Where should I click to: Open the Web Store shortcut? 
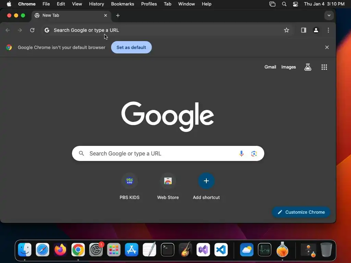pyautogui.click(x=168, y=187)
